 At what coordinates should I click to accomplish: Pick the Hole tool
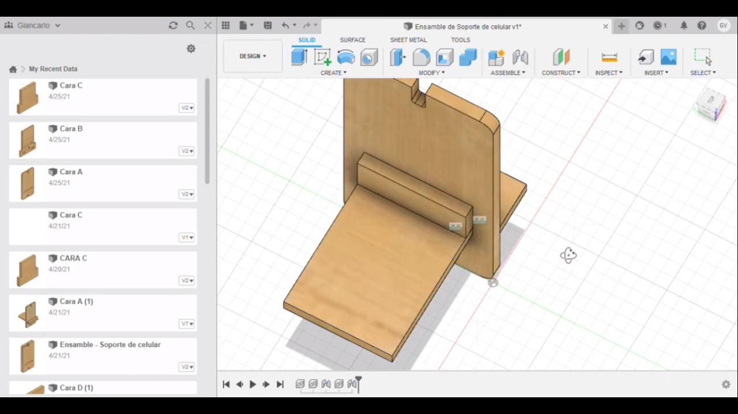pos(369,57)
